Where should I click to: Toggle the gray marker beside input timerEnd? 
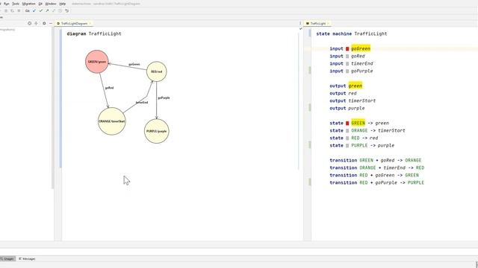(347, 63)
